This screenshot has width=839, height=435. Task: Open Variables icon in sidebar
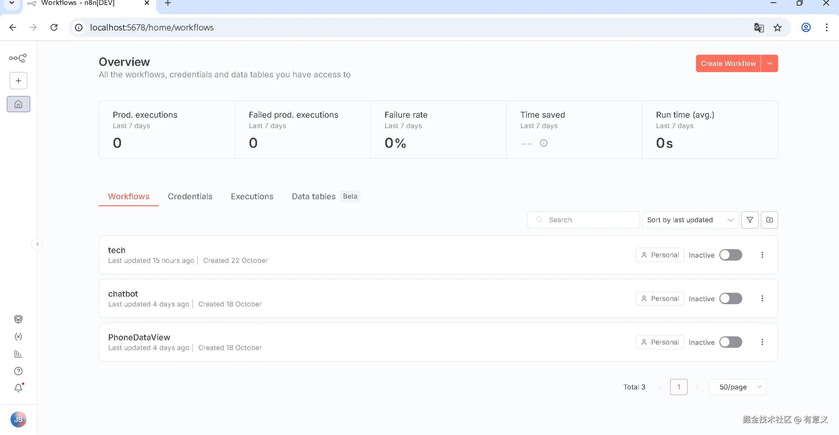(x=18, y=337)
